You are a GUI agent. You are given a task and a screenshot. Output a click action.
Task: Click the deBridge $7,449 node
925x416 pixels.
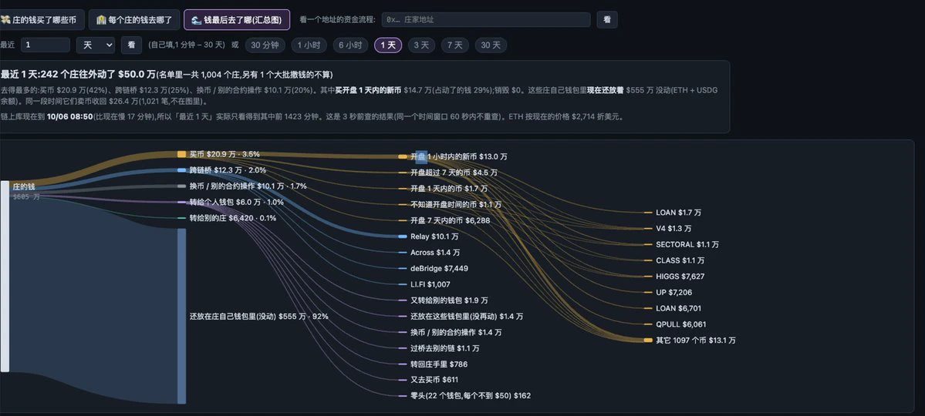click(x=439, y=268)
